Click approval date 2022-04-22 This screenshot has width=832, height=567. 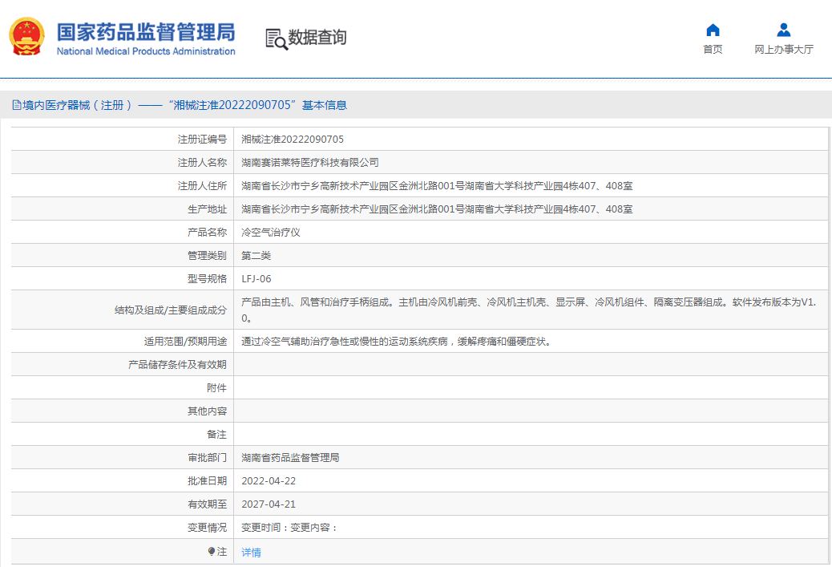tap(269, 481)
